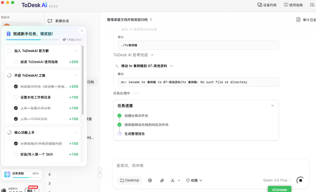This screenshot has height=192, width=316.
Task: Click the task reward 65% card
Action: [21, 174]
